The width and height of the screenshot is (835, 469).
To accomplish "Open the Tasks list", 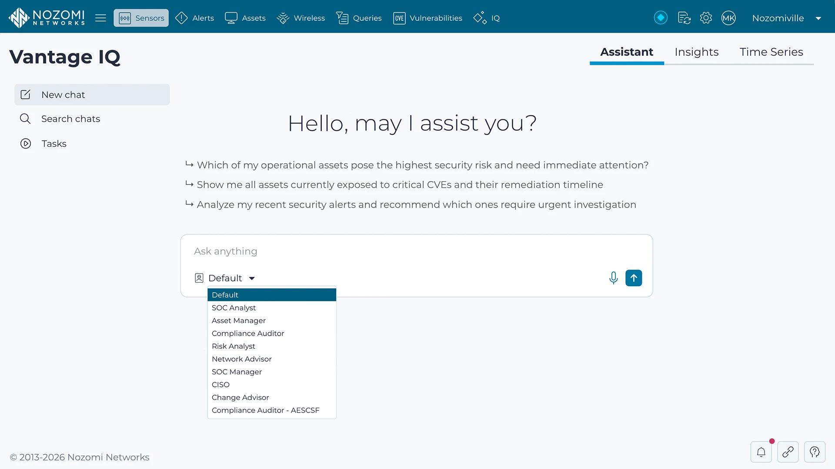I will (x=43, y=143).
